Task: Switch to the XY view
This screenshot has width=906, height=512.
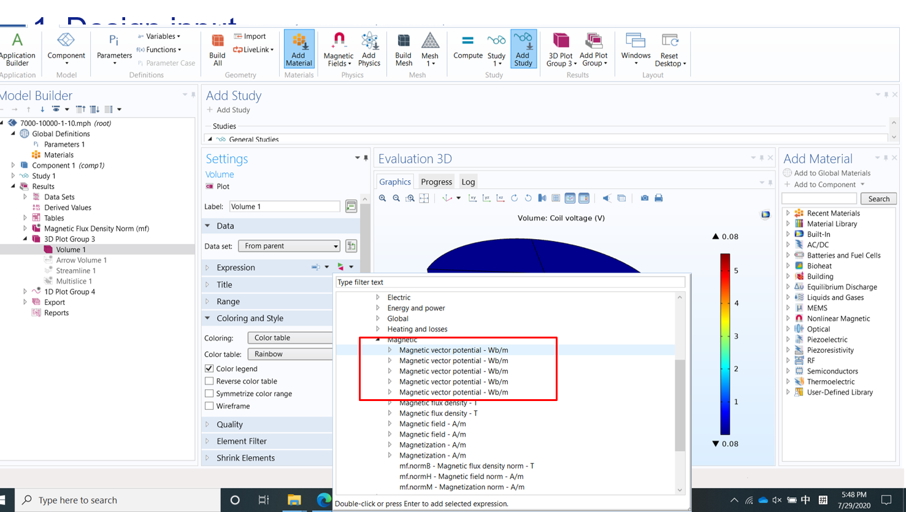Action: click(x=472, y=198)
